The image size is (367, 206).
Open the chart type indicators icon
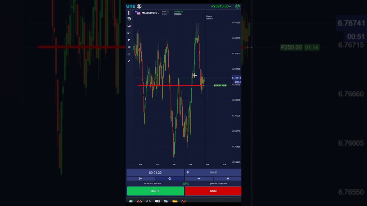[129, 26]
